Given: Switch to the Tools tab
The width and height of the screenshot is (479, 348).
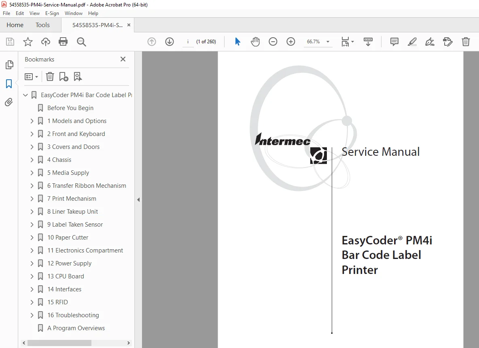Looking at the screenshot, I should pyautogui.click(x=42, y=25).
